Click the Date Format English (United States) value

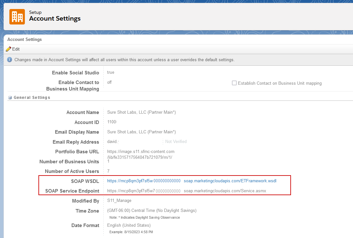[x=129, y=225]
